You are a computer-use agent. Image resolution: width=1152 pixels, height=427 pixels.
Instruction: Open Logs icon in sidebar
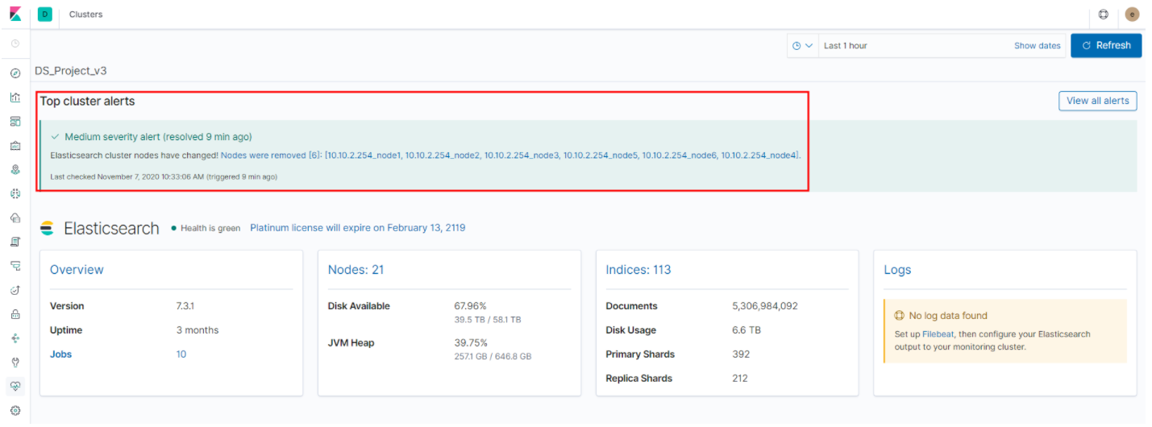coord(15,242)
